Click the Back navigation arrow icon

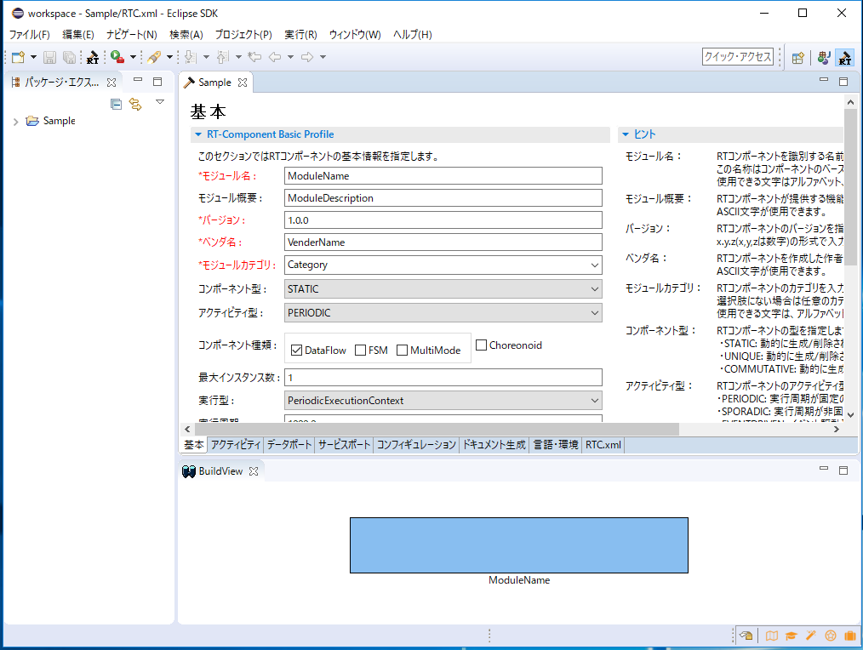click(275, 57)
